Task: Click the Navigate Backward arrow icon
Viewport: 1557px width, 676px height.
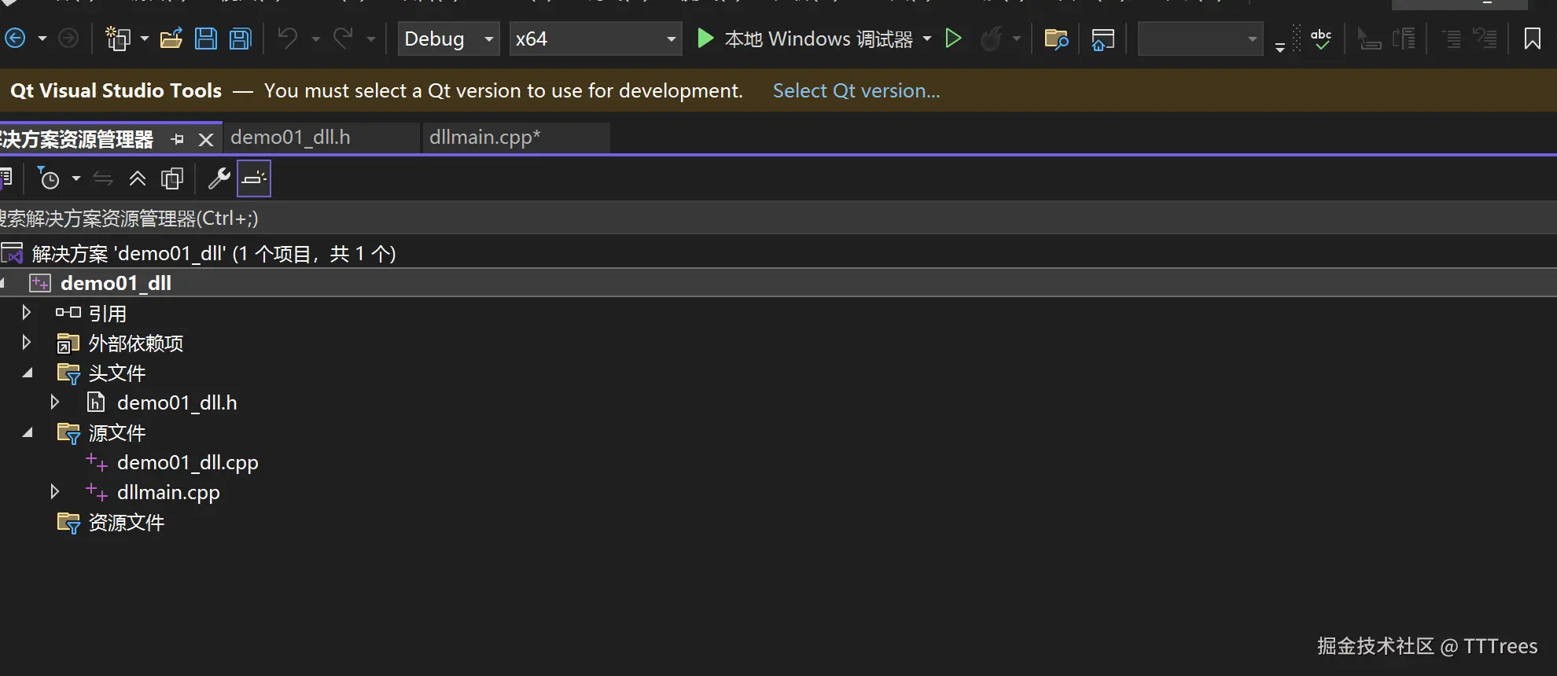Action: point(15,38)
